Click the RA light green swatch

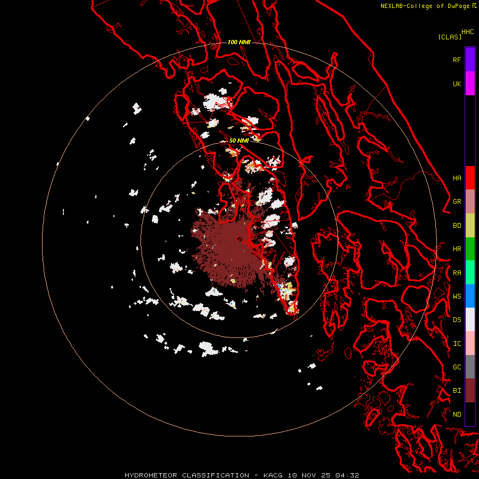470,272
